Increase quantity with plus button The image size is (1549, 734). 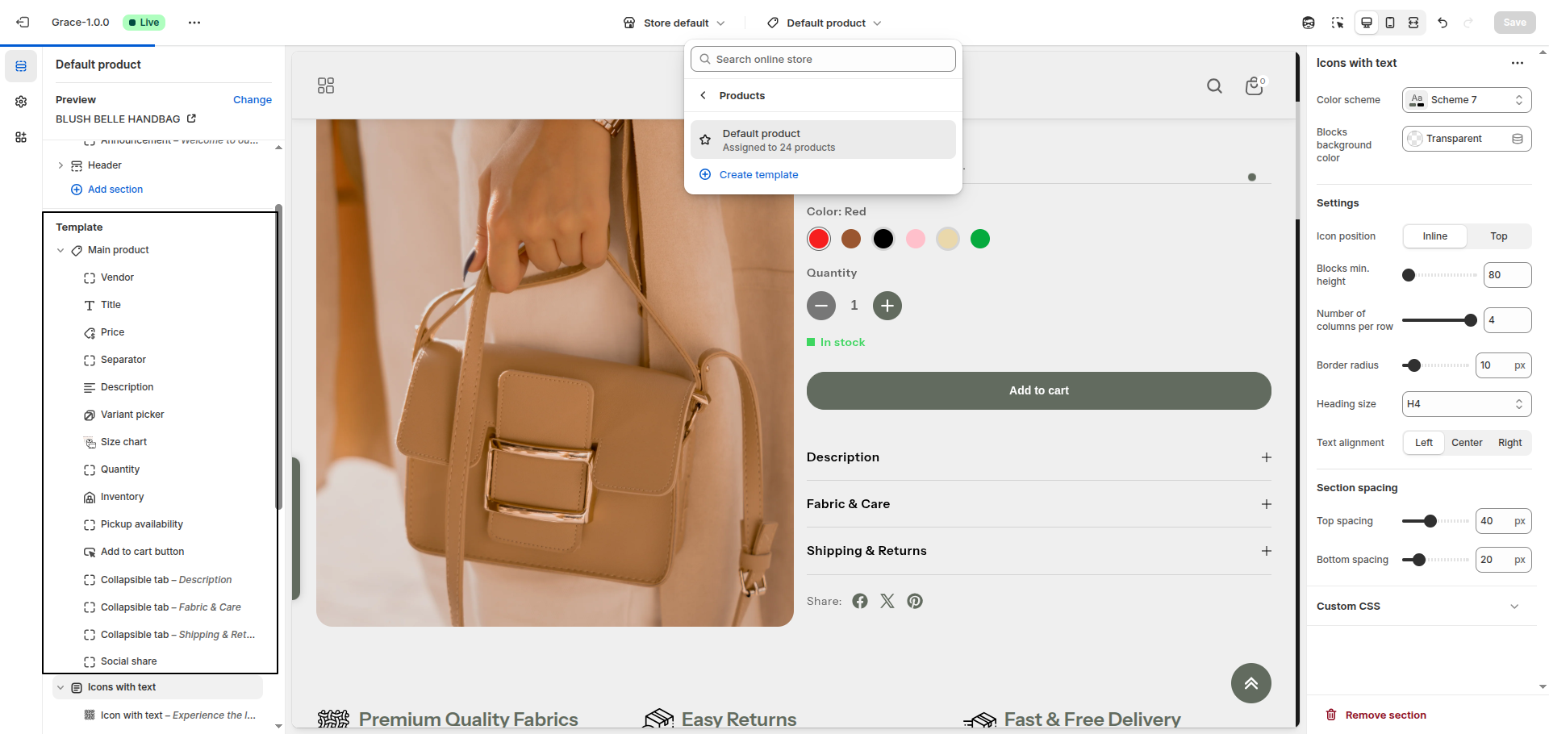pyautogui.click(x=887, y=306)
